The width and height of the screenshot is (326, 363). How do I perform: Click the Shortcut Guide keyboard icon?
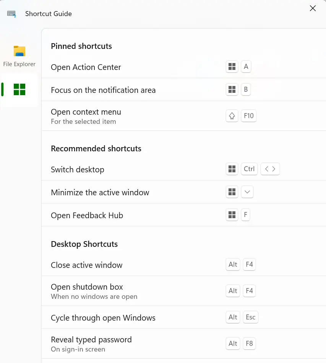tap(11, 14)
